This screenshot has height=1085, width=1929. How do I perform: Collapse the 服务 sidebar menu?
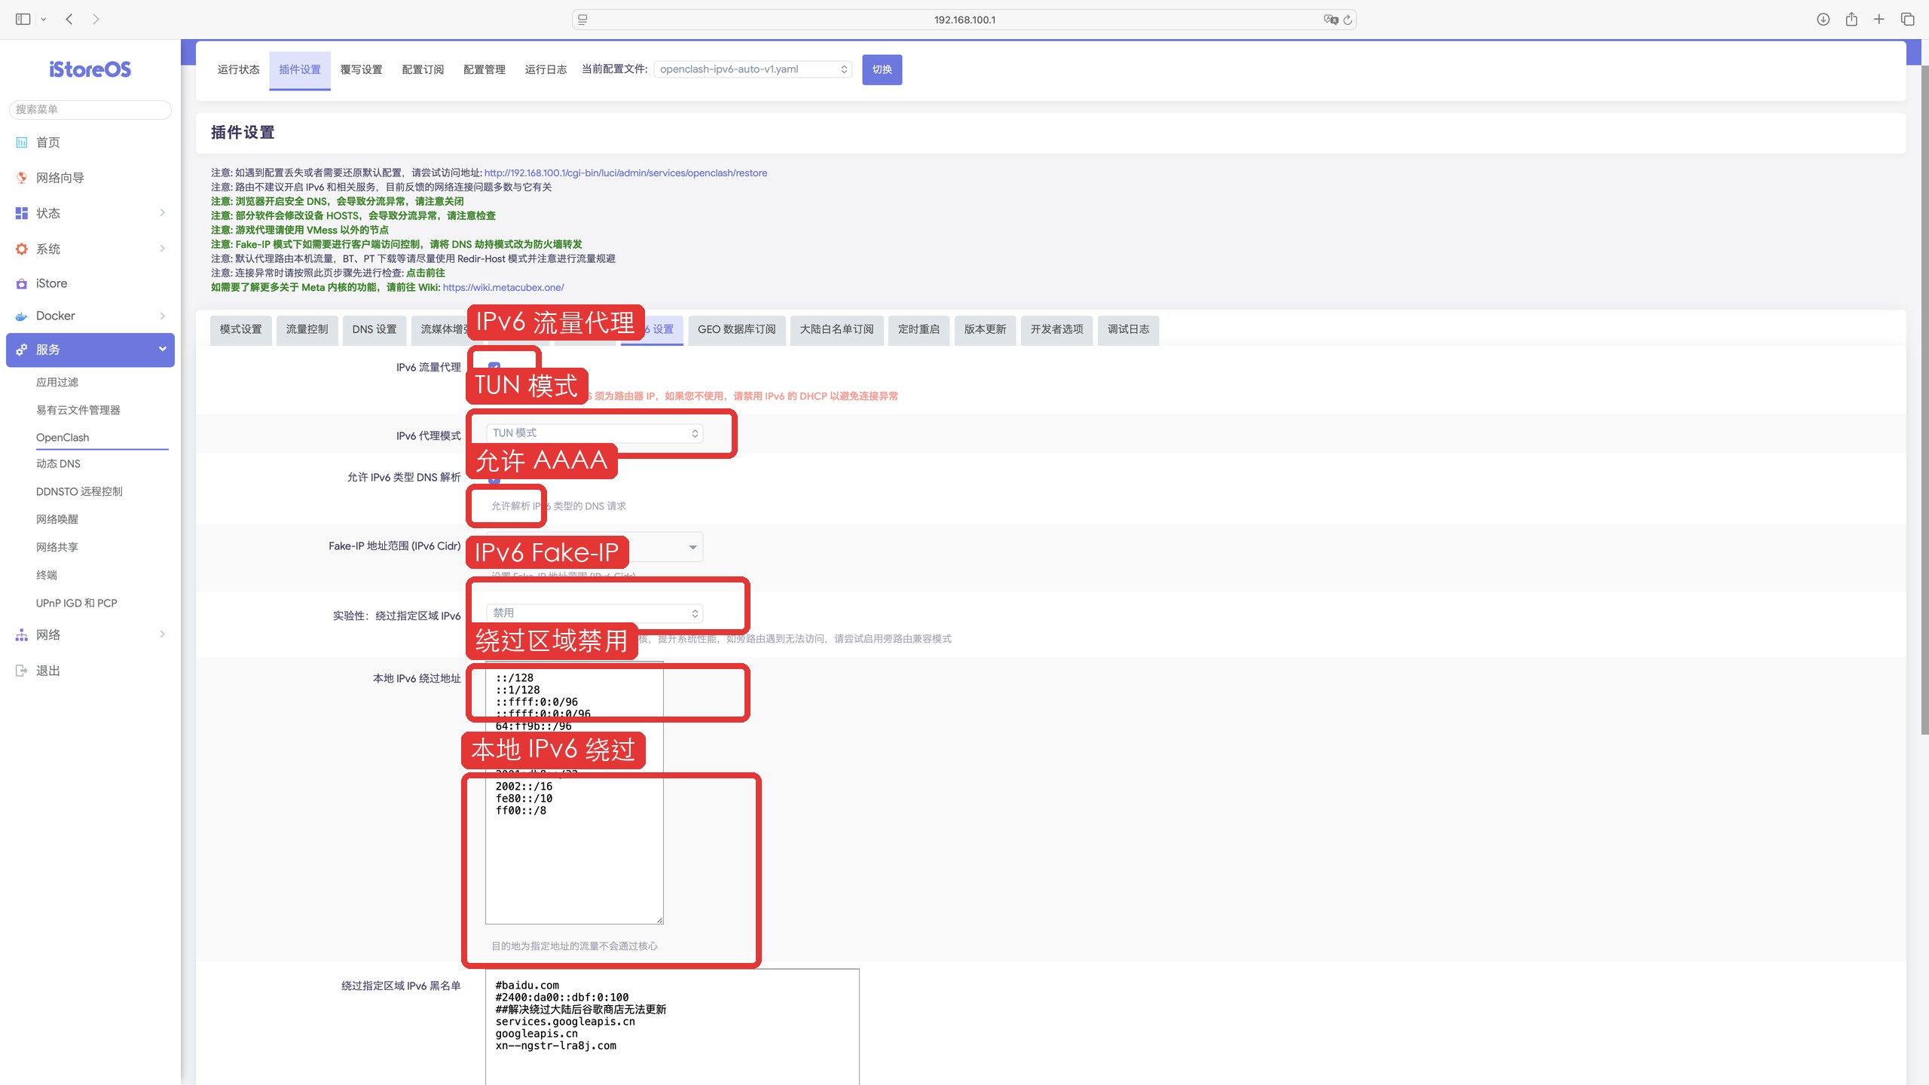tap(90, 350)
